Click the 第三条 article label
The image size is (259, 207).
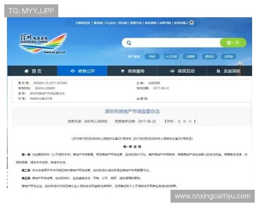point(26,178)
